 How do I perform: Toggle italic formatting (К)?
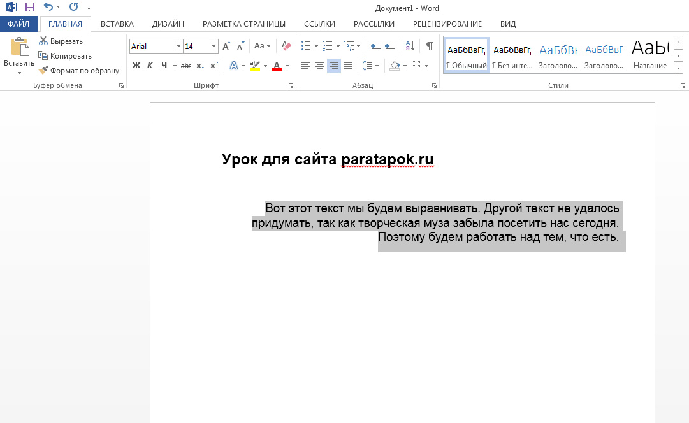(150, 66)
